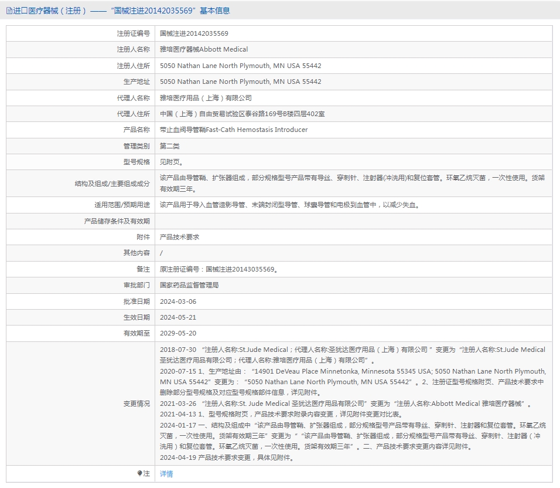Viewport: 560px width, 488px height.
Task: Open the 详情 link in the 注 row
Action: [166, 474]
